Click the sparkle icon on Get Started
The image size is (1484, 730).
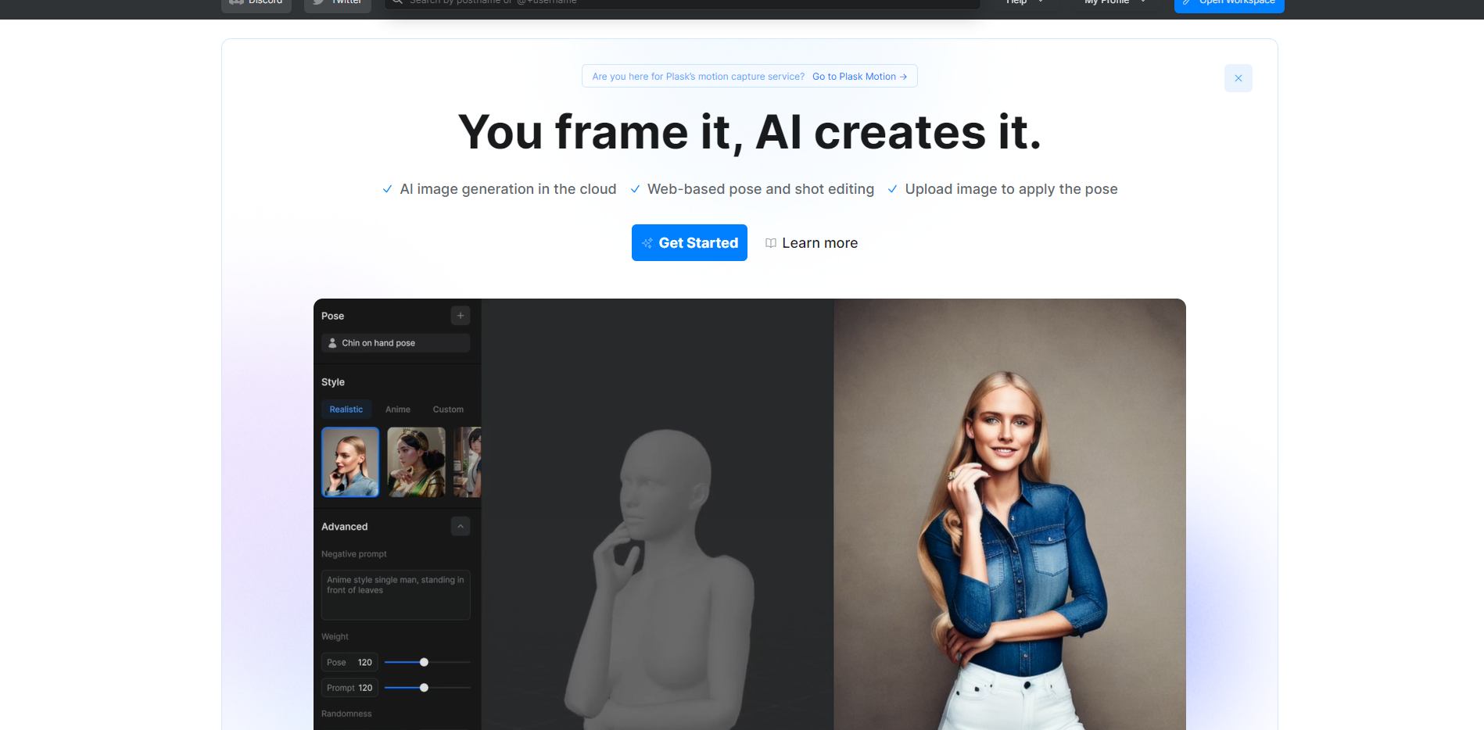coord(647,243)
